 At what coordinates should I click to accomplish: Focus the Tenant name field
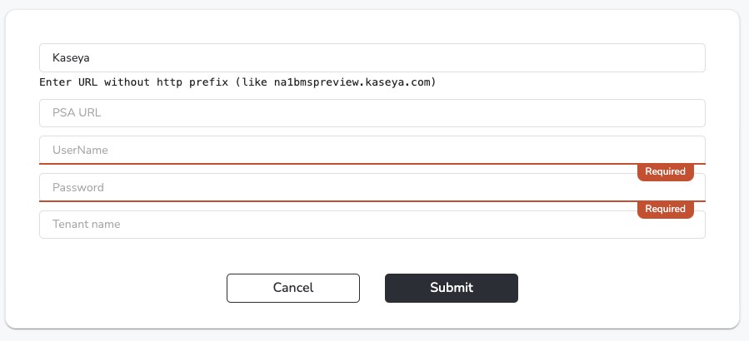372,225
